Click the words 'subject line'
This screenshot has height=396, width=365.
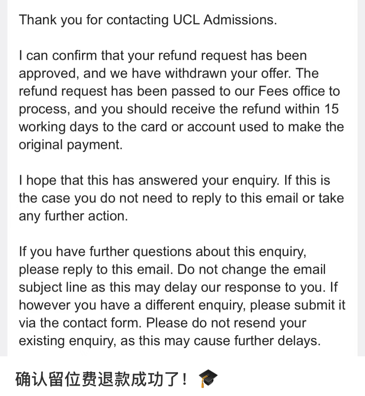(53, 287)
